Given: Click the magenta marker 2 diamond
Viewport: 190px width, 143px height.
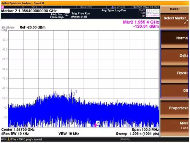Looking at the screenshot, I should point(95,125).
